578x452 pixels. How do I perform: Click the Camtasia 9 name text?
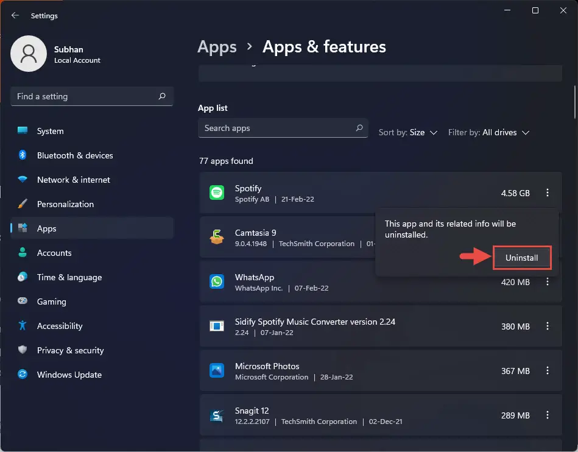(x=255, y=233)
